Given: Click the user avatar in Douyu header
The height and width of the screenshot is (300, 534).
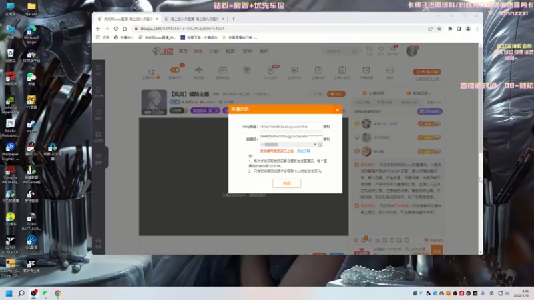Looking at the screenshot, I should [411, 51].
